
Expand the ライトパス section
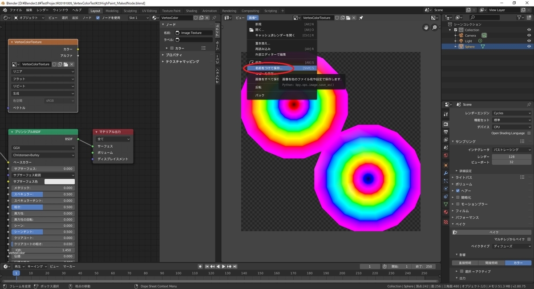[464, 177]
